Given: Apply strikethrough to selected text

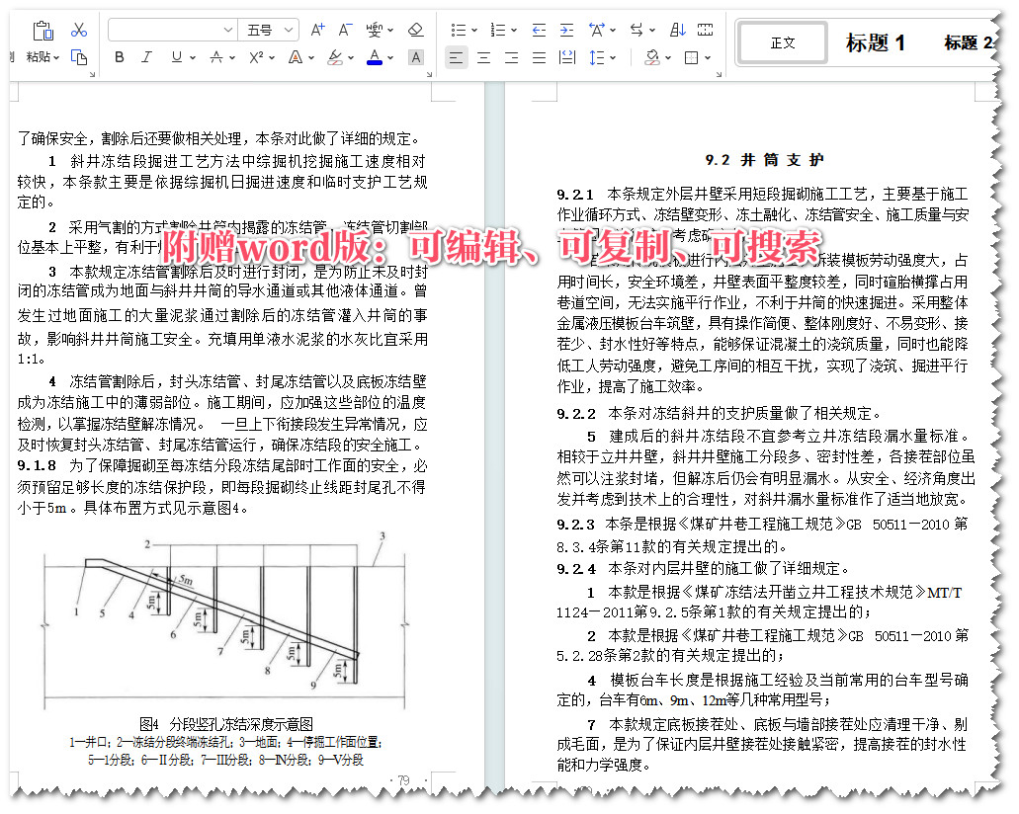Looking at the screenshot, I should 216,57.
